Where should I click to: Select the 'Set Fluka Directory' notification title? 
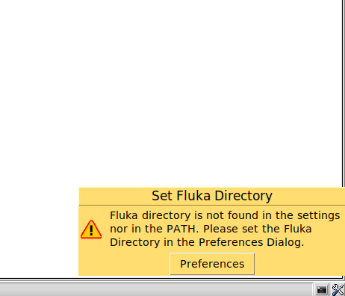click(x=212, y=196)
